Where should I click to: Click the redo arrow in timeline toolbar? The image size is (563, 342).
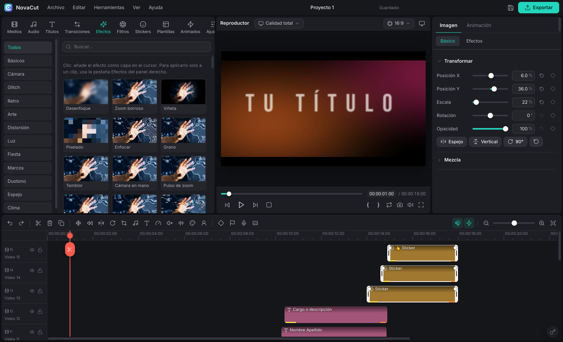coord(21,223)
